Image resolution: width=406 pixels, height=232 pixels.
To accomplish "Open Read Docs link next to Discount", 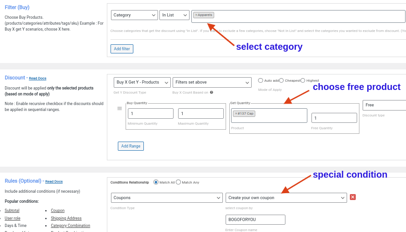I will tap(37, 79).
